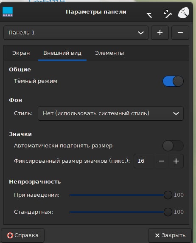Viewport: 196px width, 243px height.
Task: Select the Внешний вид tab
Action: point(62,53)
